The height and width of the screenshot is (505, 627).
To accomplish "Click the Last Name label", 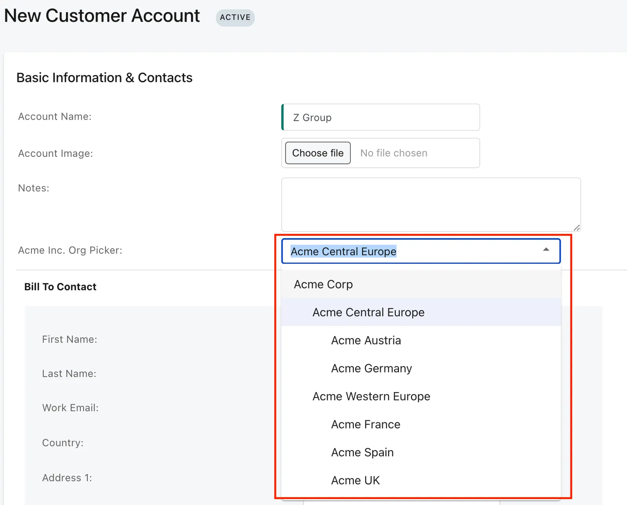I will point(69,374).
